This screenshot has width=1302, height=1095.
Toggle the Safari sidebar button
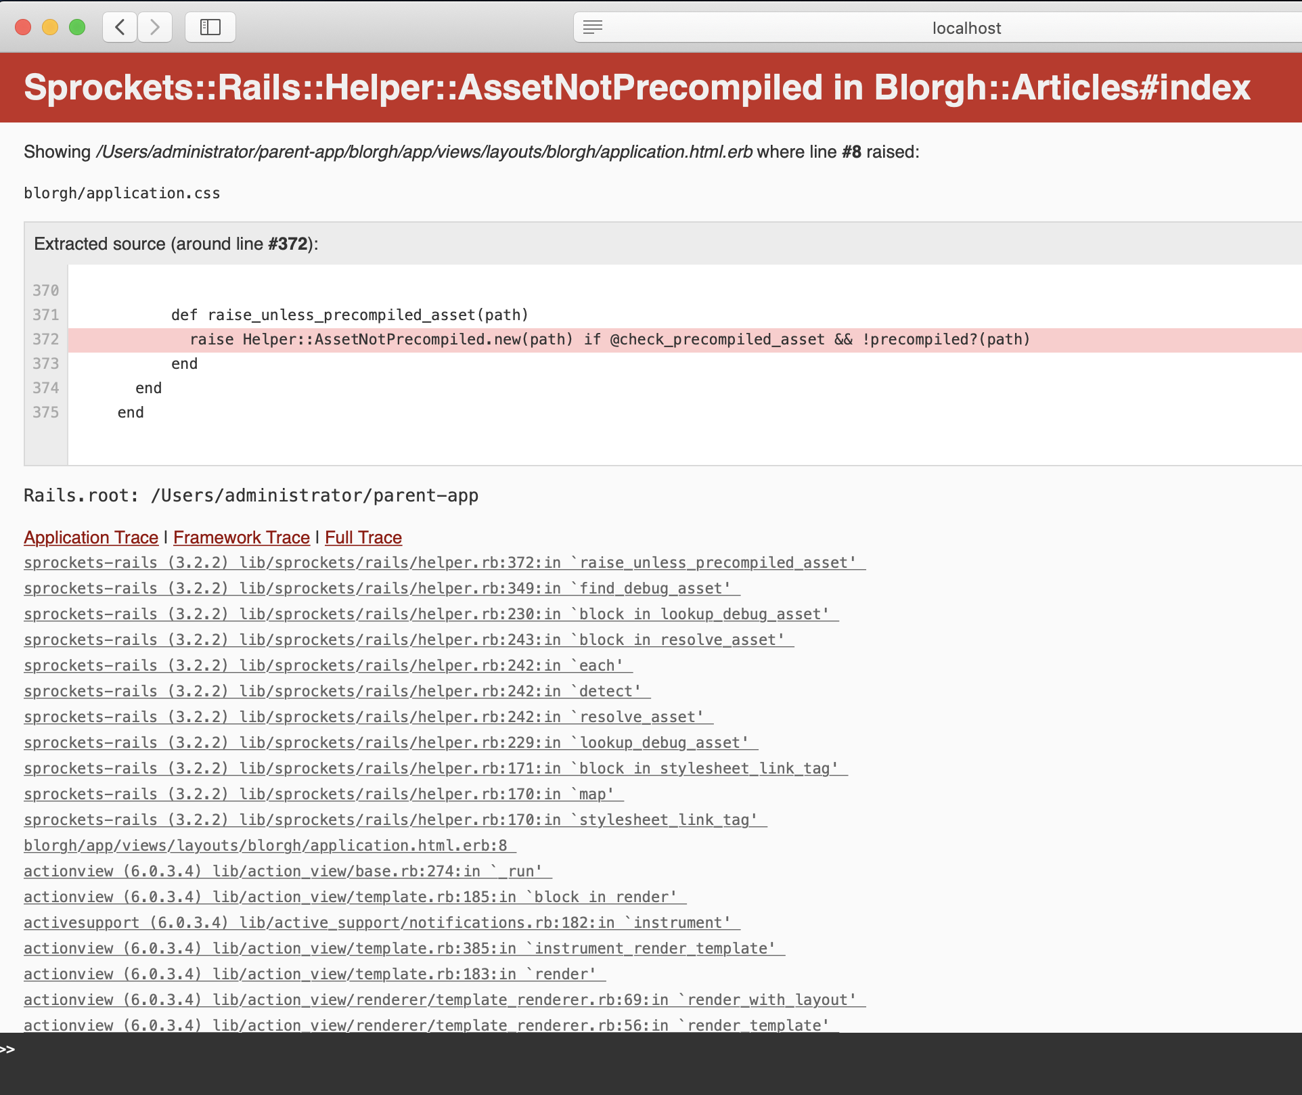pyautogui.click(x=210, y=27)
